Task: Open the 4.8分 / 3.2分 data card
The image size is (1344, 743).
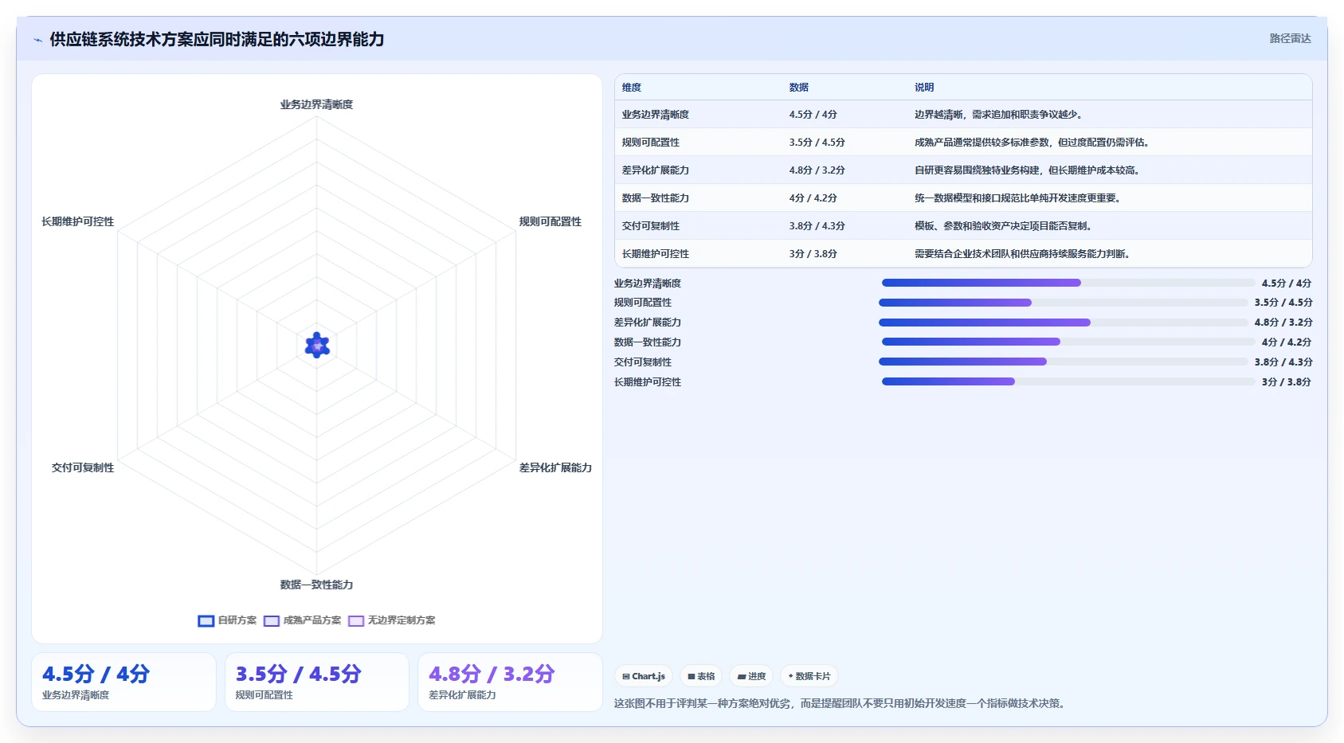Action: coord(510,682)
